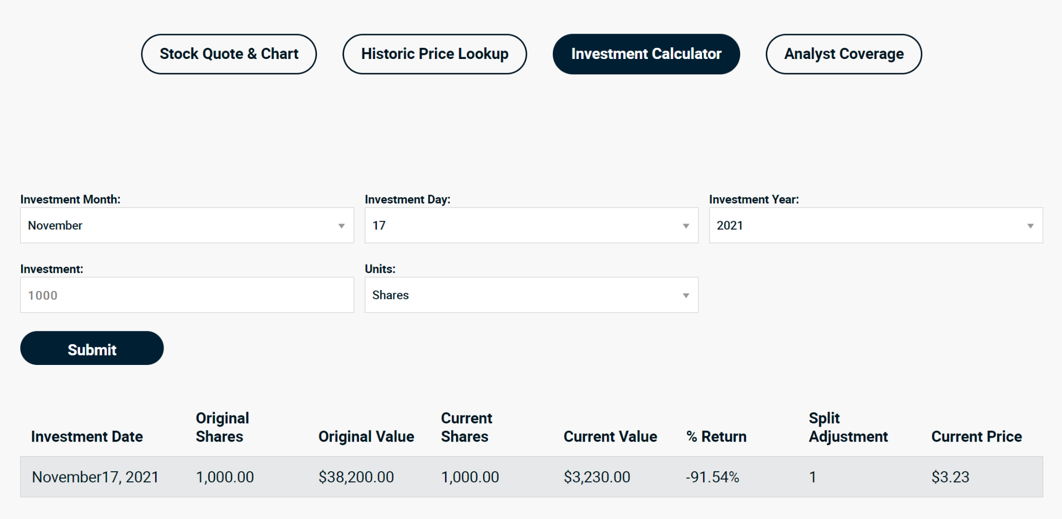Expand the Investment Year dropdown showing 2021
The image size is (1062, 519).
click(x=876, y=225)
